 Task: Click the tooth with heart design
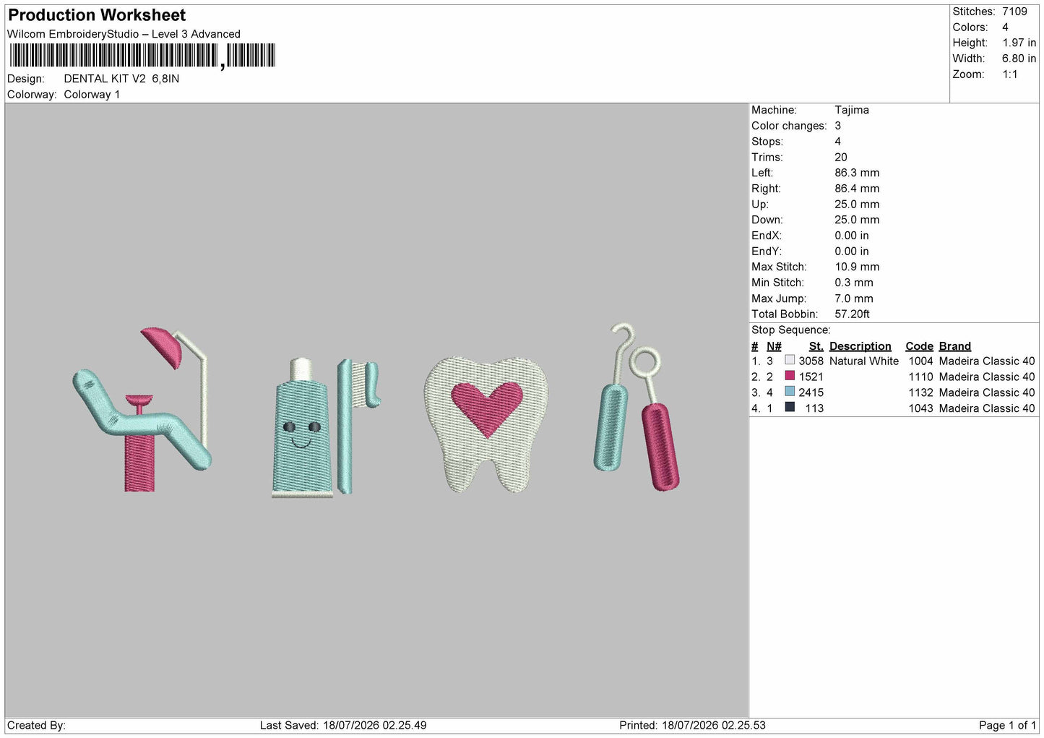tap(486, 424)
